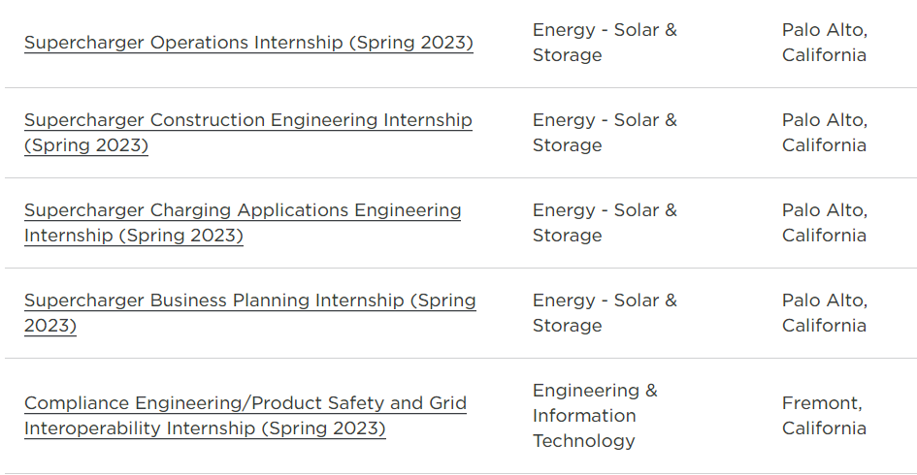Open Supercharger Business Planning Internship link

(250, 312)
